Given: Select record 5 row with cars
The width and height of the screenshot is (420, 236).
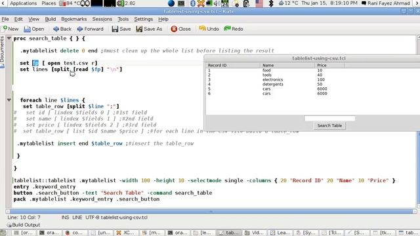Looking at the screenshot, I should click(312, 88).
